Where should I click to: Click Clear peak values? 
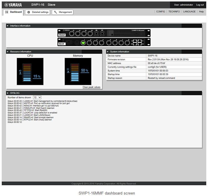[91, 87]
